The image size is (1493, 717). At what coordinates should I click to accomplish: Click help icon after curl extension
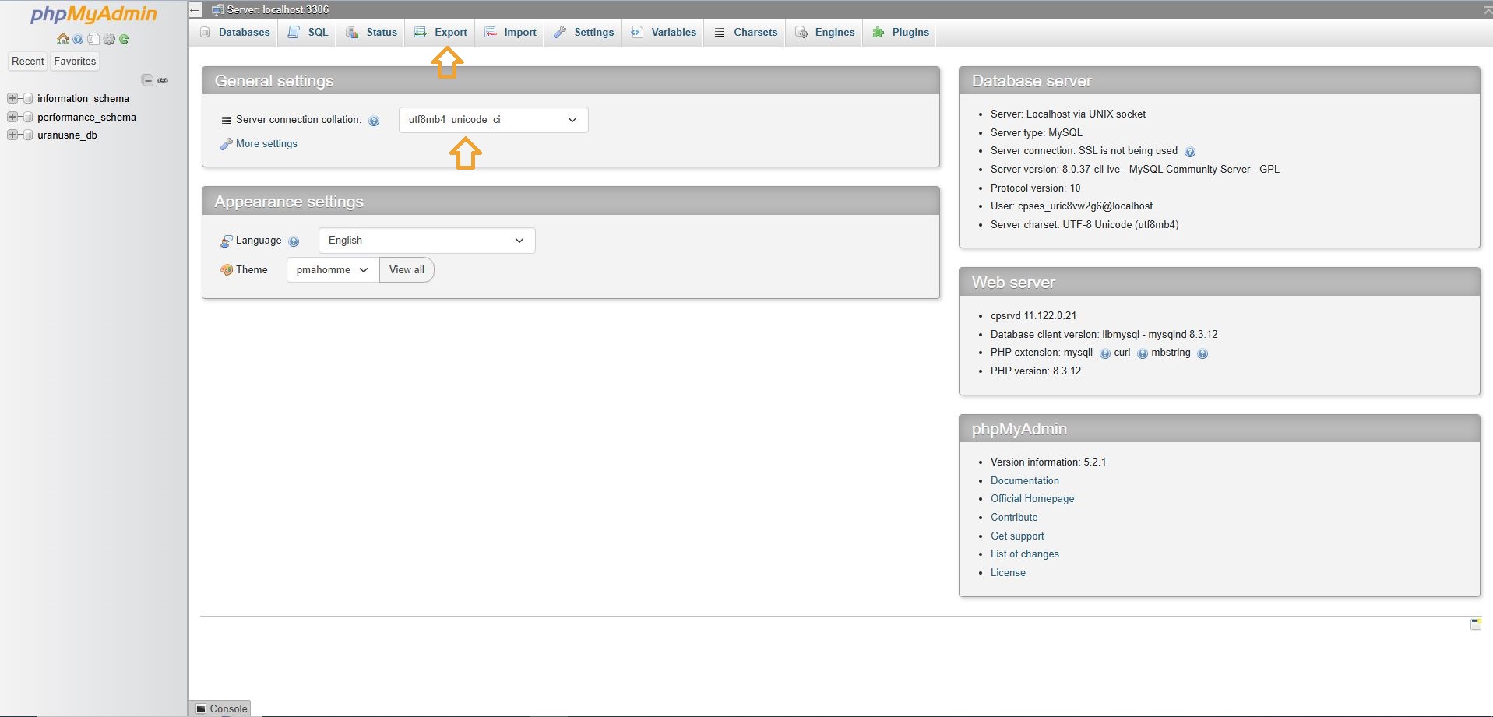coord(1143,353)
